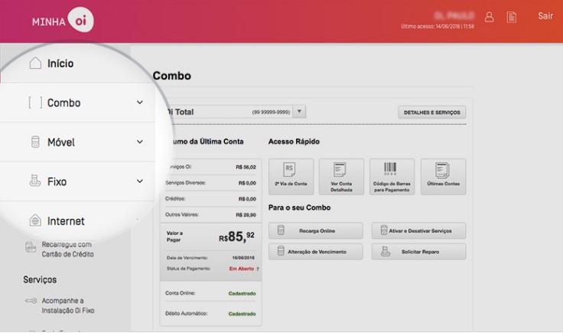
Task: Expand the Combo chevron
Action: 140,103
